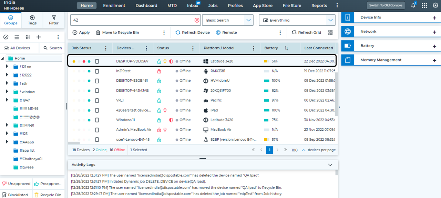The image size is (441, 198).
Task: Click the sliders icon in groups toolbar
Action: [28, 37]
